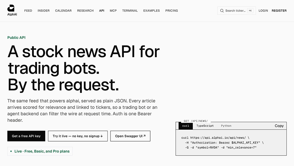Click the Register link

pos(279,11)
